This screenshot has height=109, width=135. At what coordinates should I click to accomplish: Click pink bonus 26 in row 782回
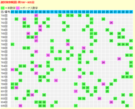[111, 23]
